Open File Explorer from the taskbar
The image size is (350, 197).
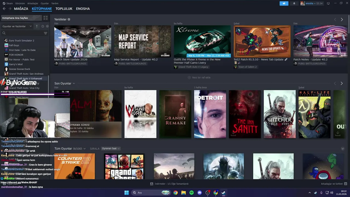tap(183, 193)
